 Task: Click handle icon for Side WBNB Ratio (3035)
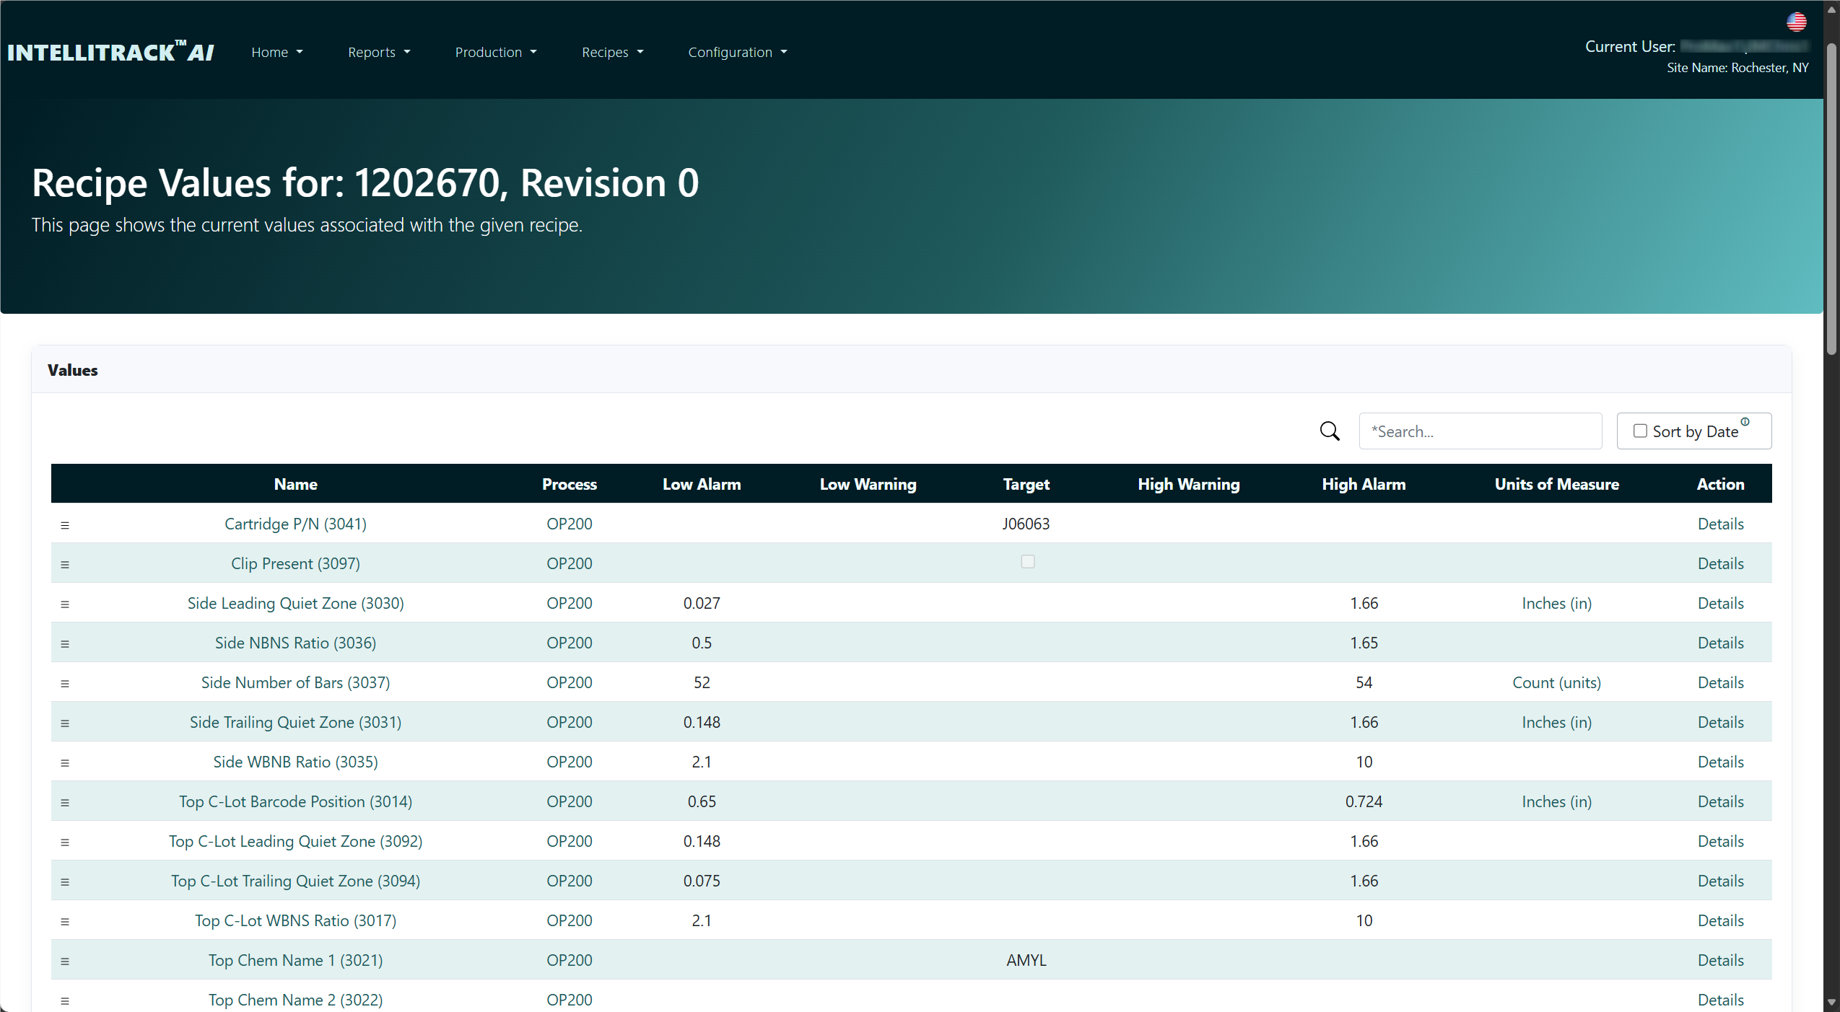[x=65, y=763]
